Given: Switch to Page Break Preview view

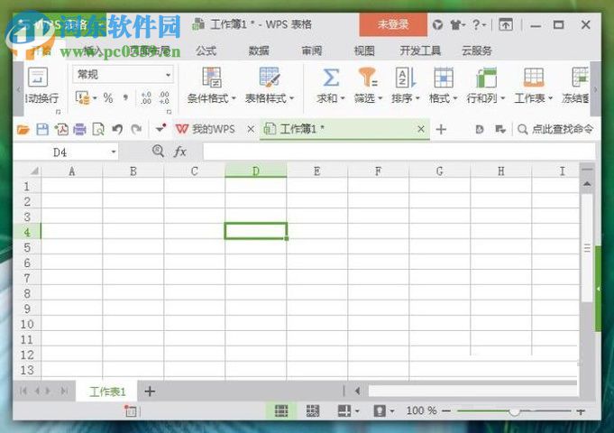Looking at the screenshot, I should [313, 410].
